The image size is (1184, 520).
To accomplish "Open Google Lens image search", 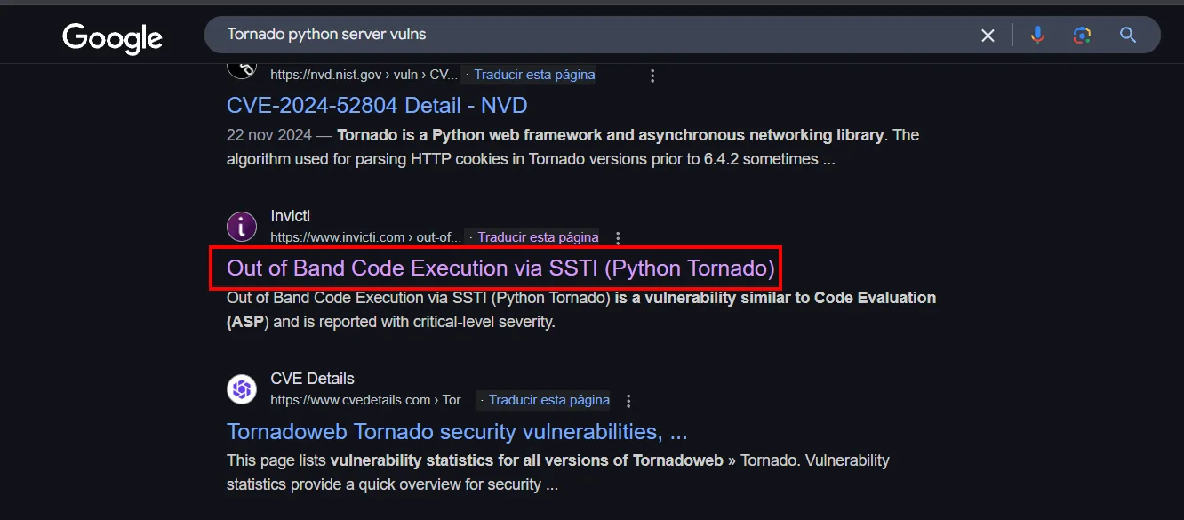I will 1082,36.
